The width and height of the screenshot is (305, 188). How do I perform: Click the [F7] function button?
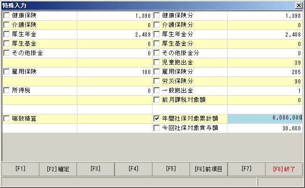click(x=246, y=169)
